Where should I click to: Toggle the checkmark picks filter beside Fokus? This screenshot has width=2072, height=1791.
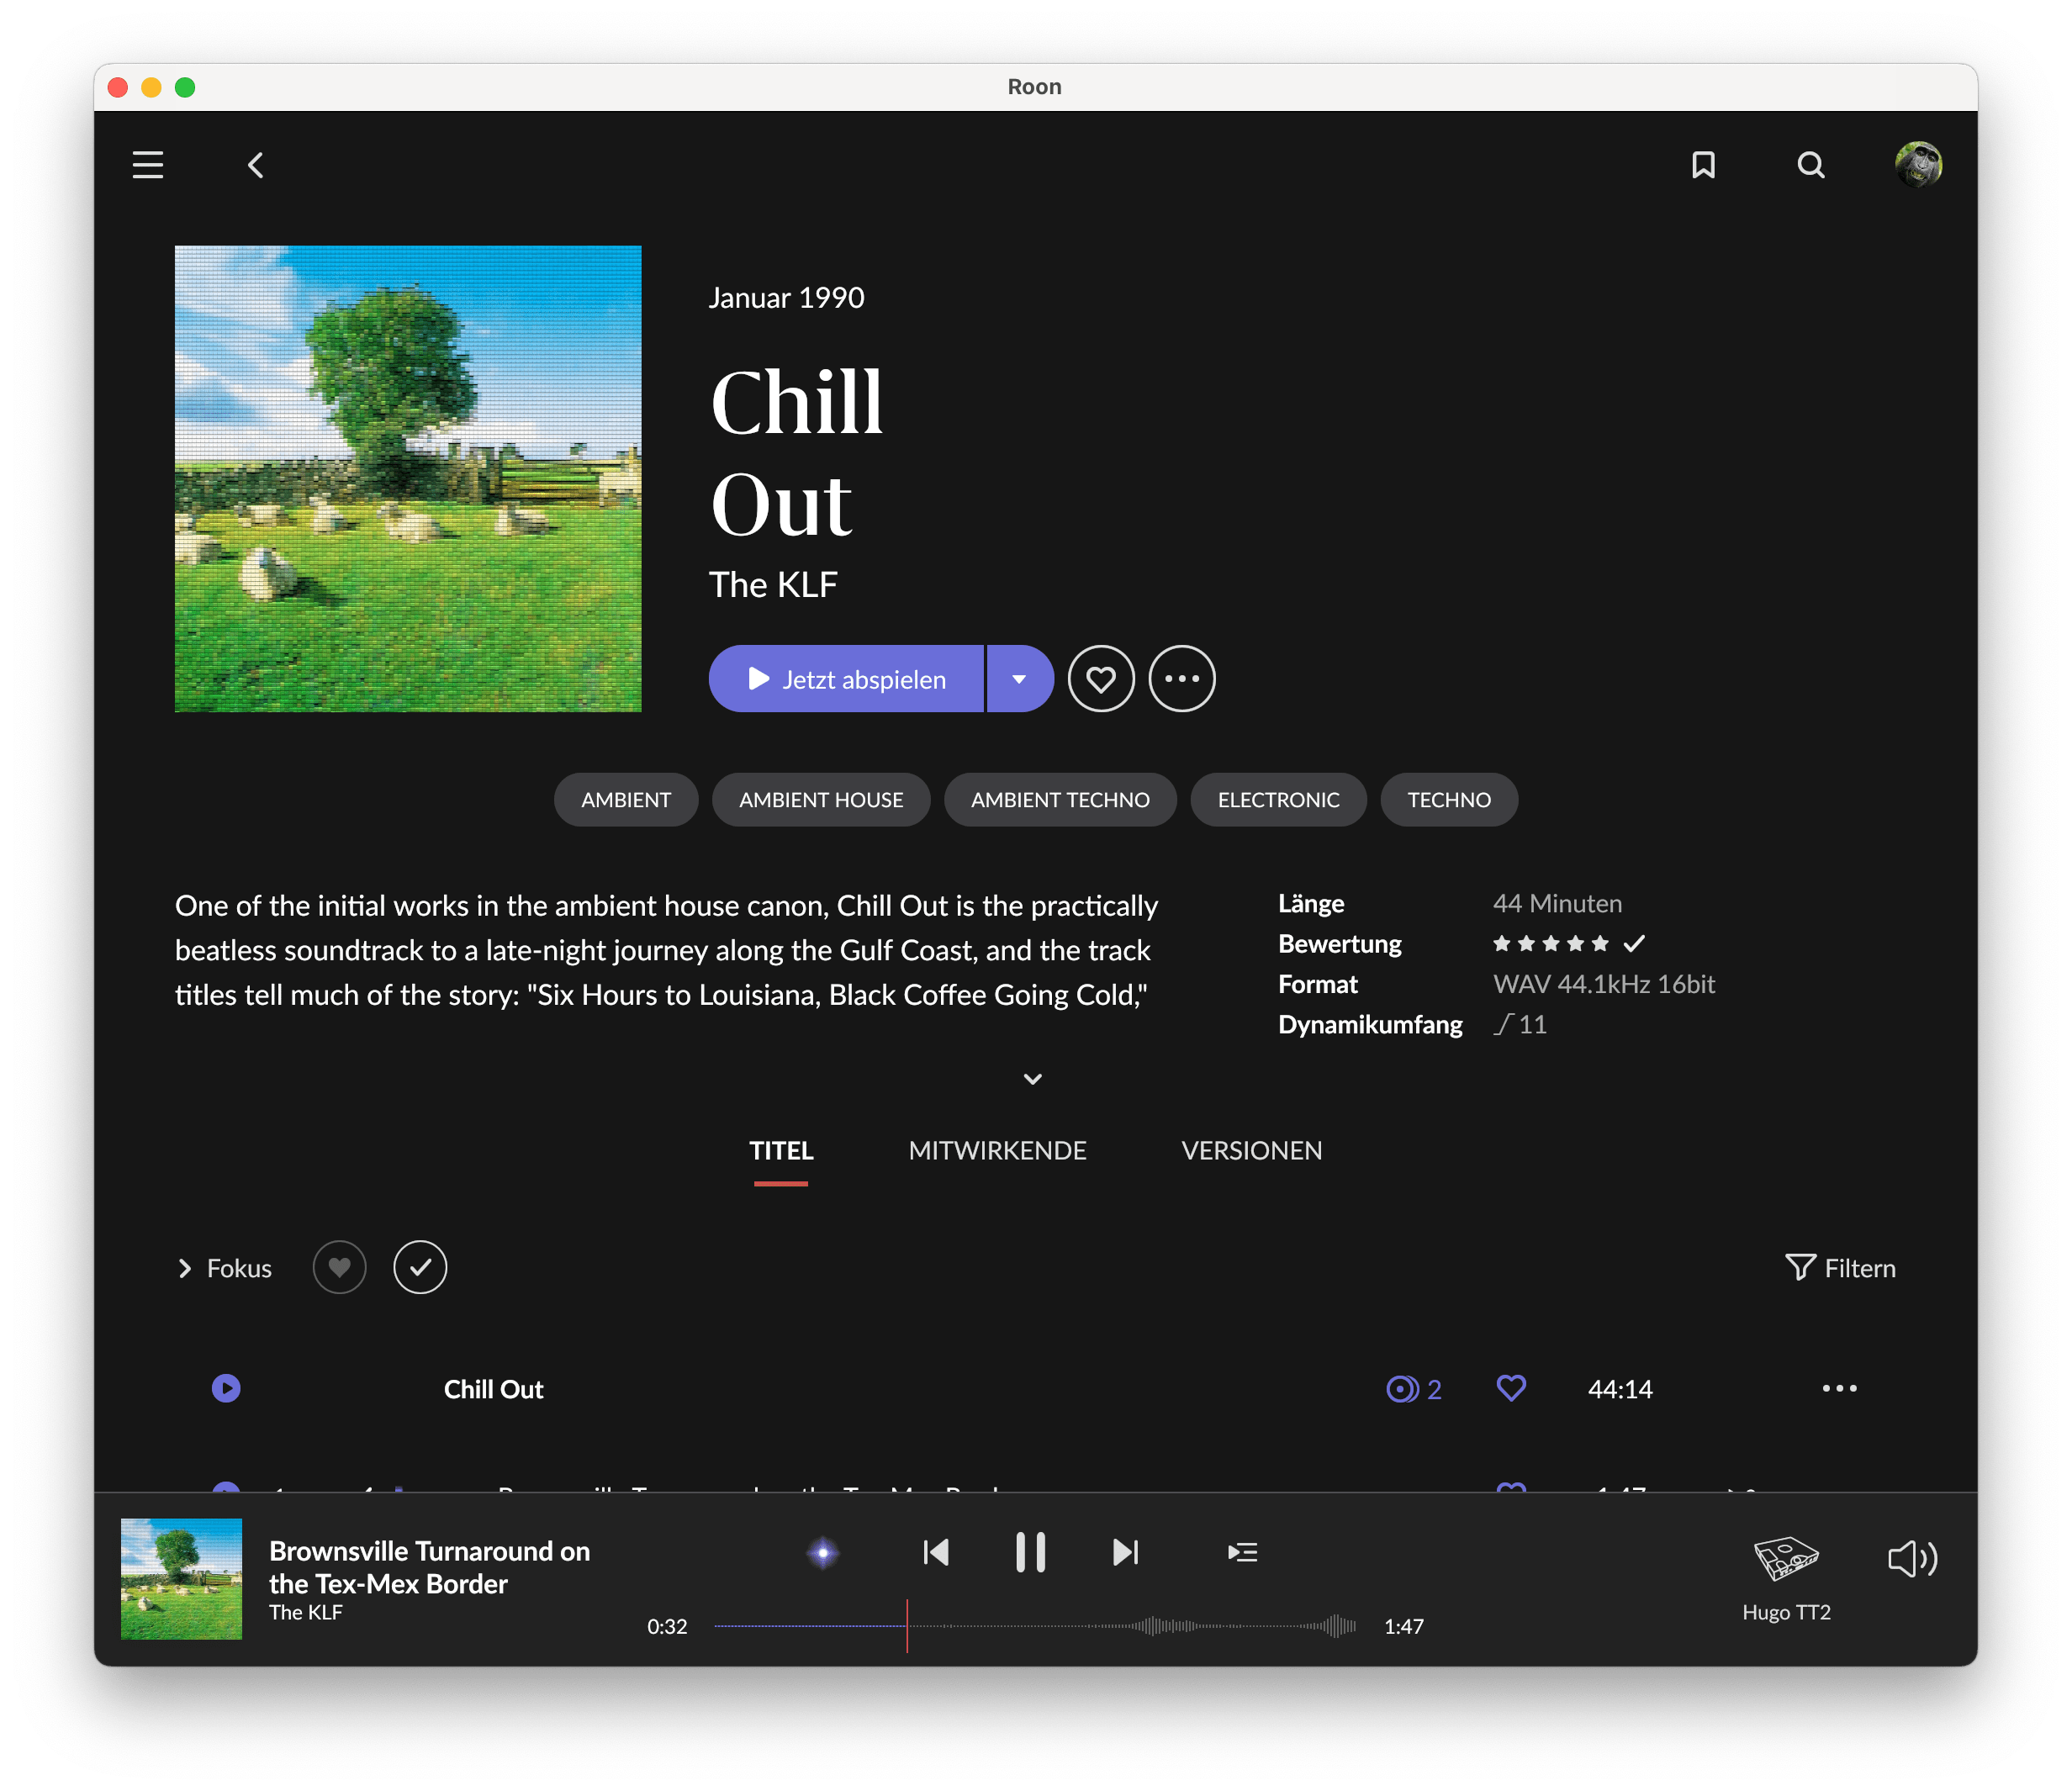420,1268
